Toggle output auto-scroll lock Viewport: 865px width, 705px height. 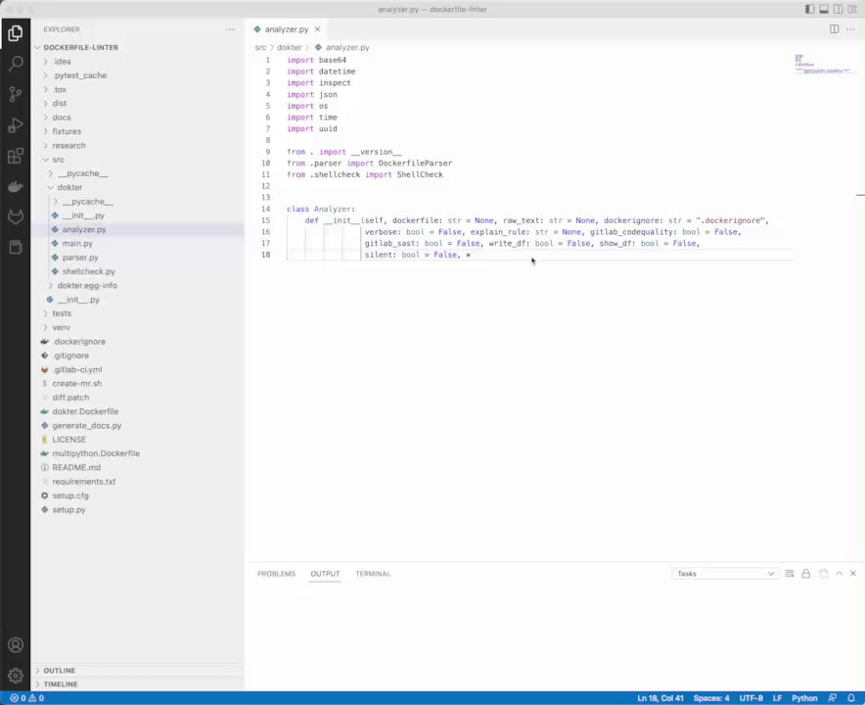tap(806, 574)
